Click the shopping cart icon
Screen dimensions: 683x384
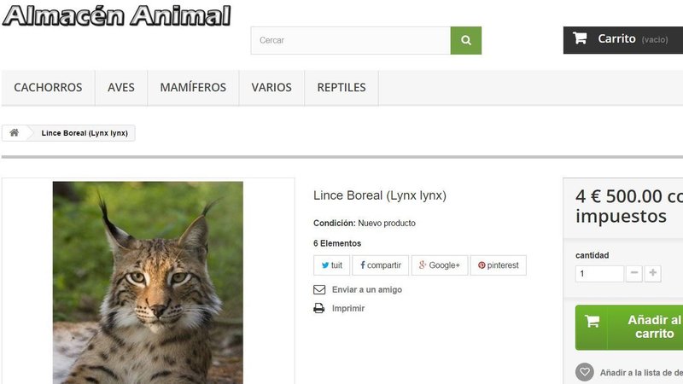(580, 38)
